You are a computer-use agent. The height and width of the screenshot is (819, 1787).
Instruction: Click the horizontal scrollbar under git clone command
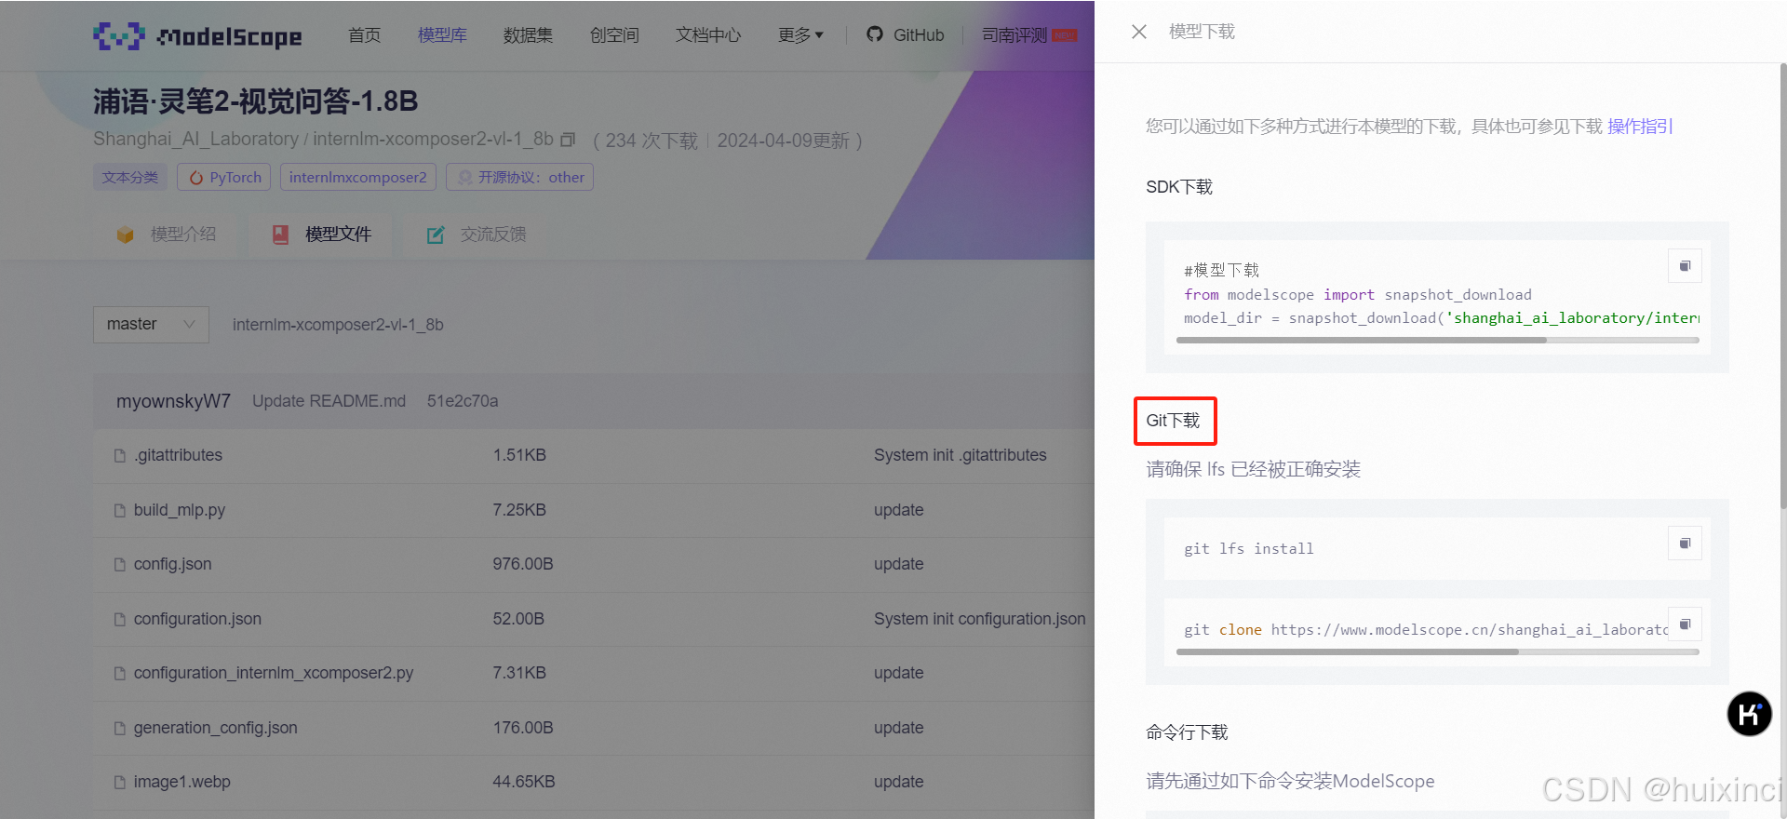click(1347, 652)
